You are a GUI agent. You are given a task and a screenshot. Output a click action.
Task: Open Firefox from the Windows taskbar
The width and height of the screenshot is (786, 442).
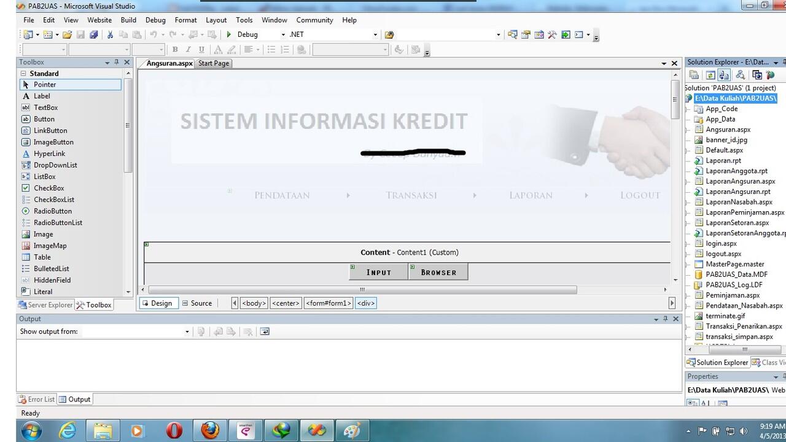coord(210,430)
